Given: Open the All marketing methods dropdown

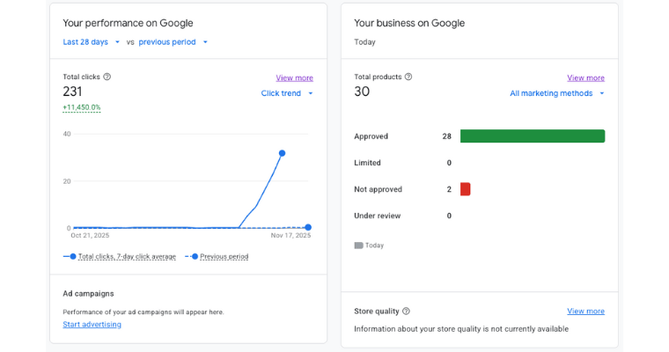Looking at the screenshot, I should [557, 93].
